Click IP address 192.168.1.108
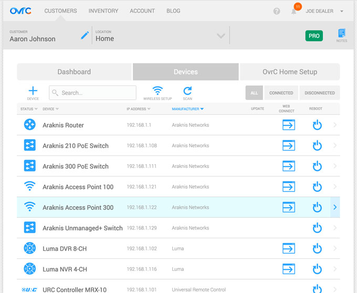 142,146
